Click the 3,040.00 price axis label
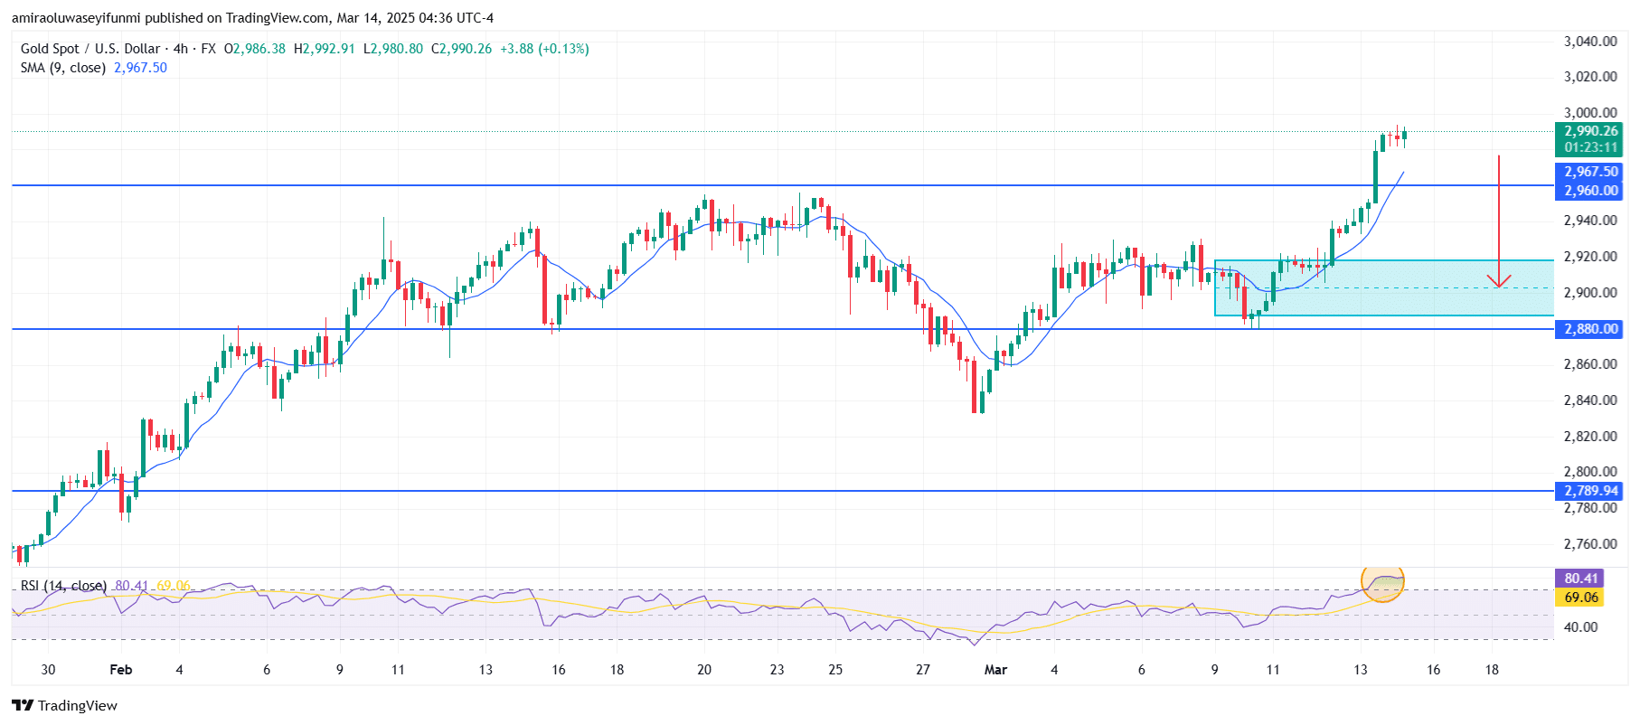The height and width of the screenshot is (725, 1640). point(1590,42)
